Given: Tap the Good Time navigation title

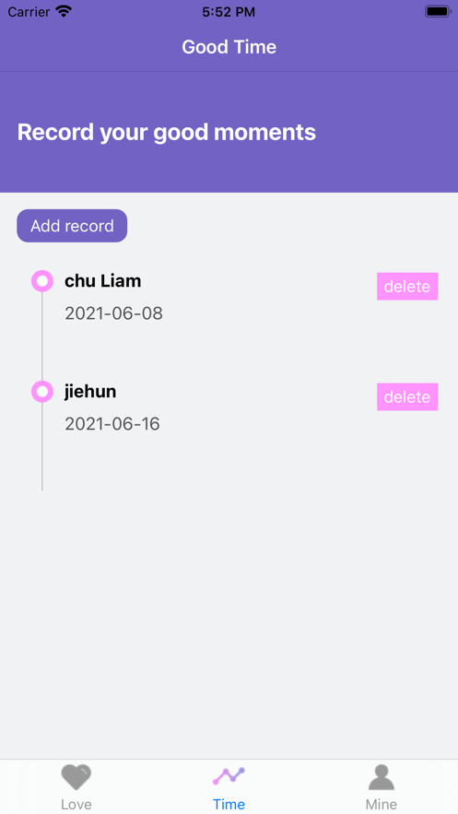Looking at the screenshot, I should tap(229, 47).
